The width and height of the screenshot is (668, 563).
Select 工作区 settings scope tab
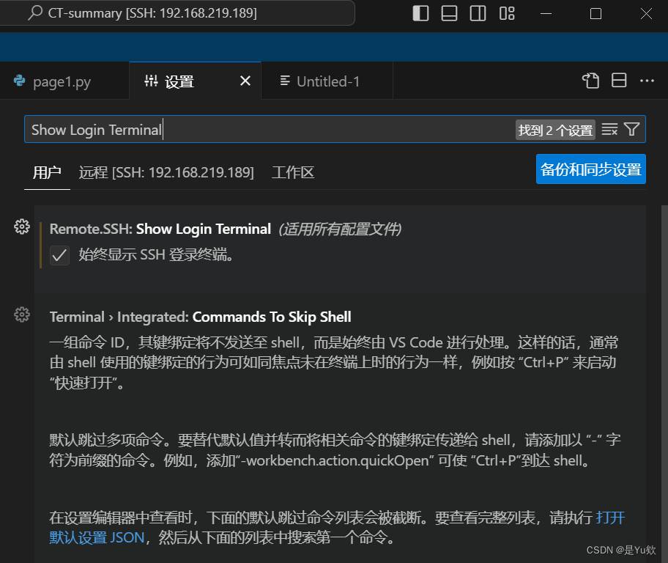click(293, 172)
